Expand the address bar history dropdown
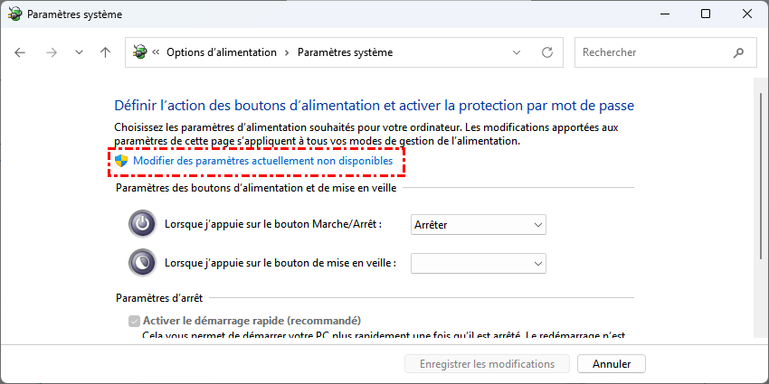 tap(516, 52)
